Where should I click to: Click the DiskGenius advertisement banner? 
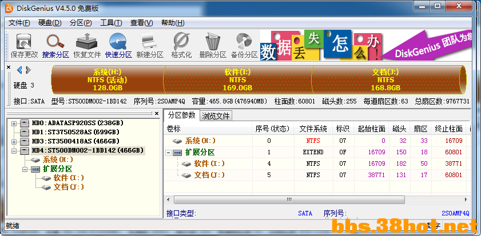[365, 45]
